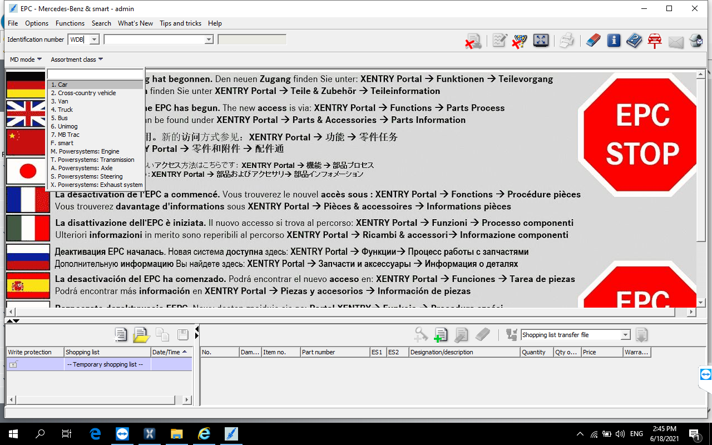Open the Tips and tricks menu
The image size is (712, 445).
click(180, 23)
